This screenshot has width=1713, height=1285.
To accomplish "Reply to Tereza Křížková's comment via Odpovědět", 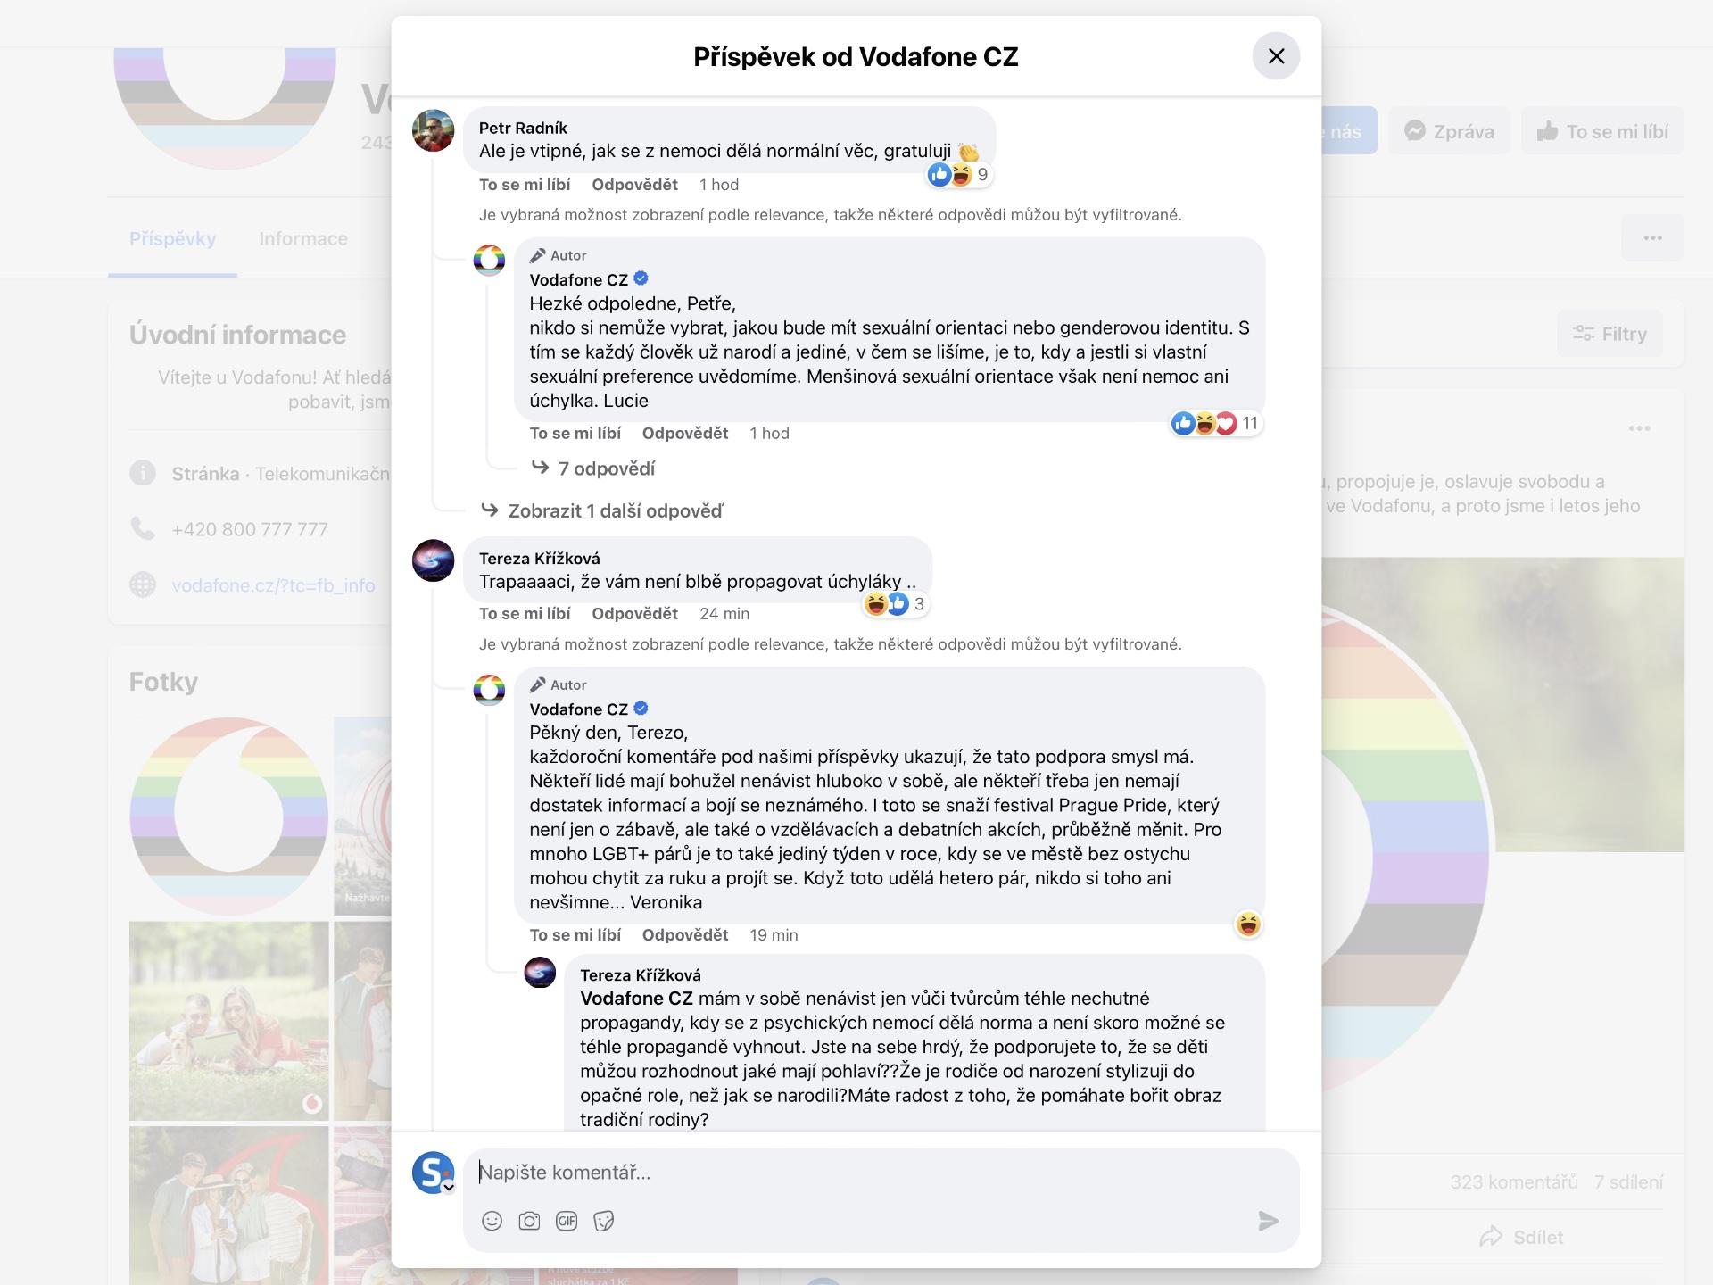I will click(x=634, y=614).
